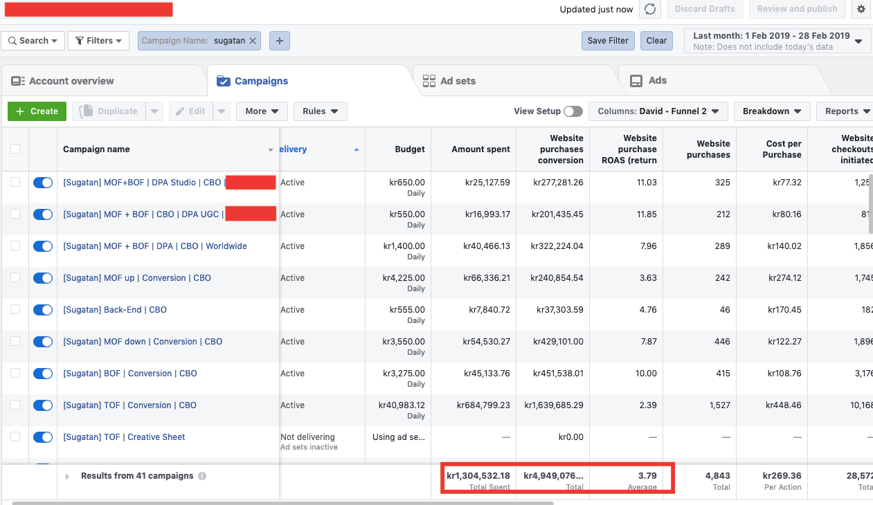Check the select-all campaigns header checkbox
Viewport: 873px width, 505px height.
(x=15, y=149)
